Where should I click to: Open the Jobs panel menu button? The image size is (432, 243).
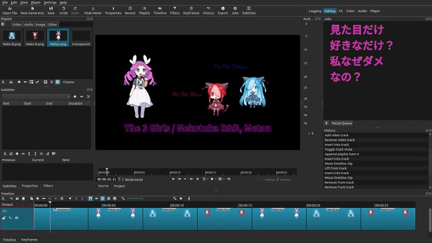(x=326, y=123)
